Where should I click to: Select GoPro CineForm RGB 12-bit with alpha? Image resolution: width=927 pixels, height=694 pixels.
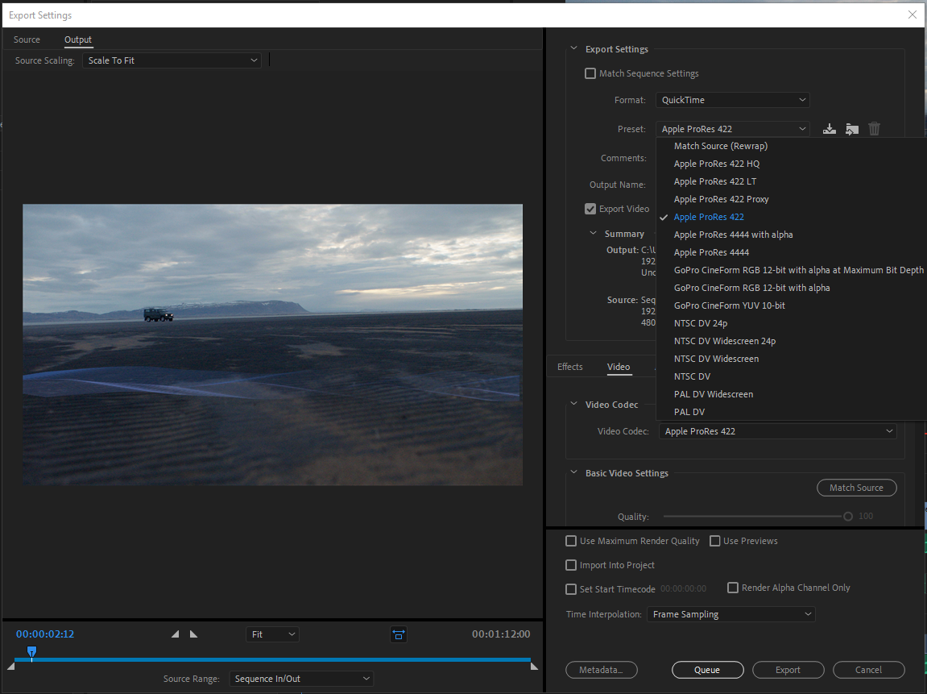click(x=791, y=288)
